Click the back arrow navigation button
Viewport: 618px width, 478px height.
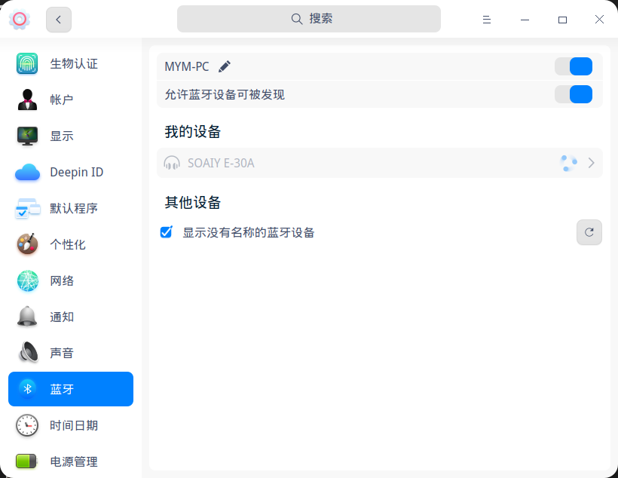[x=58, y=19]
